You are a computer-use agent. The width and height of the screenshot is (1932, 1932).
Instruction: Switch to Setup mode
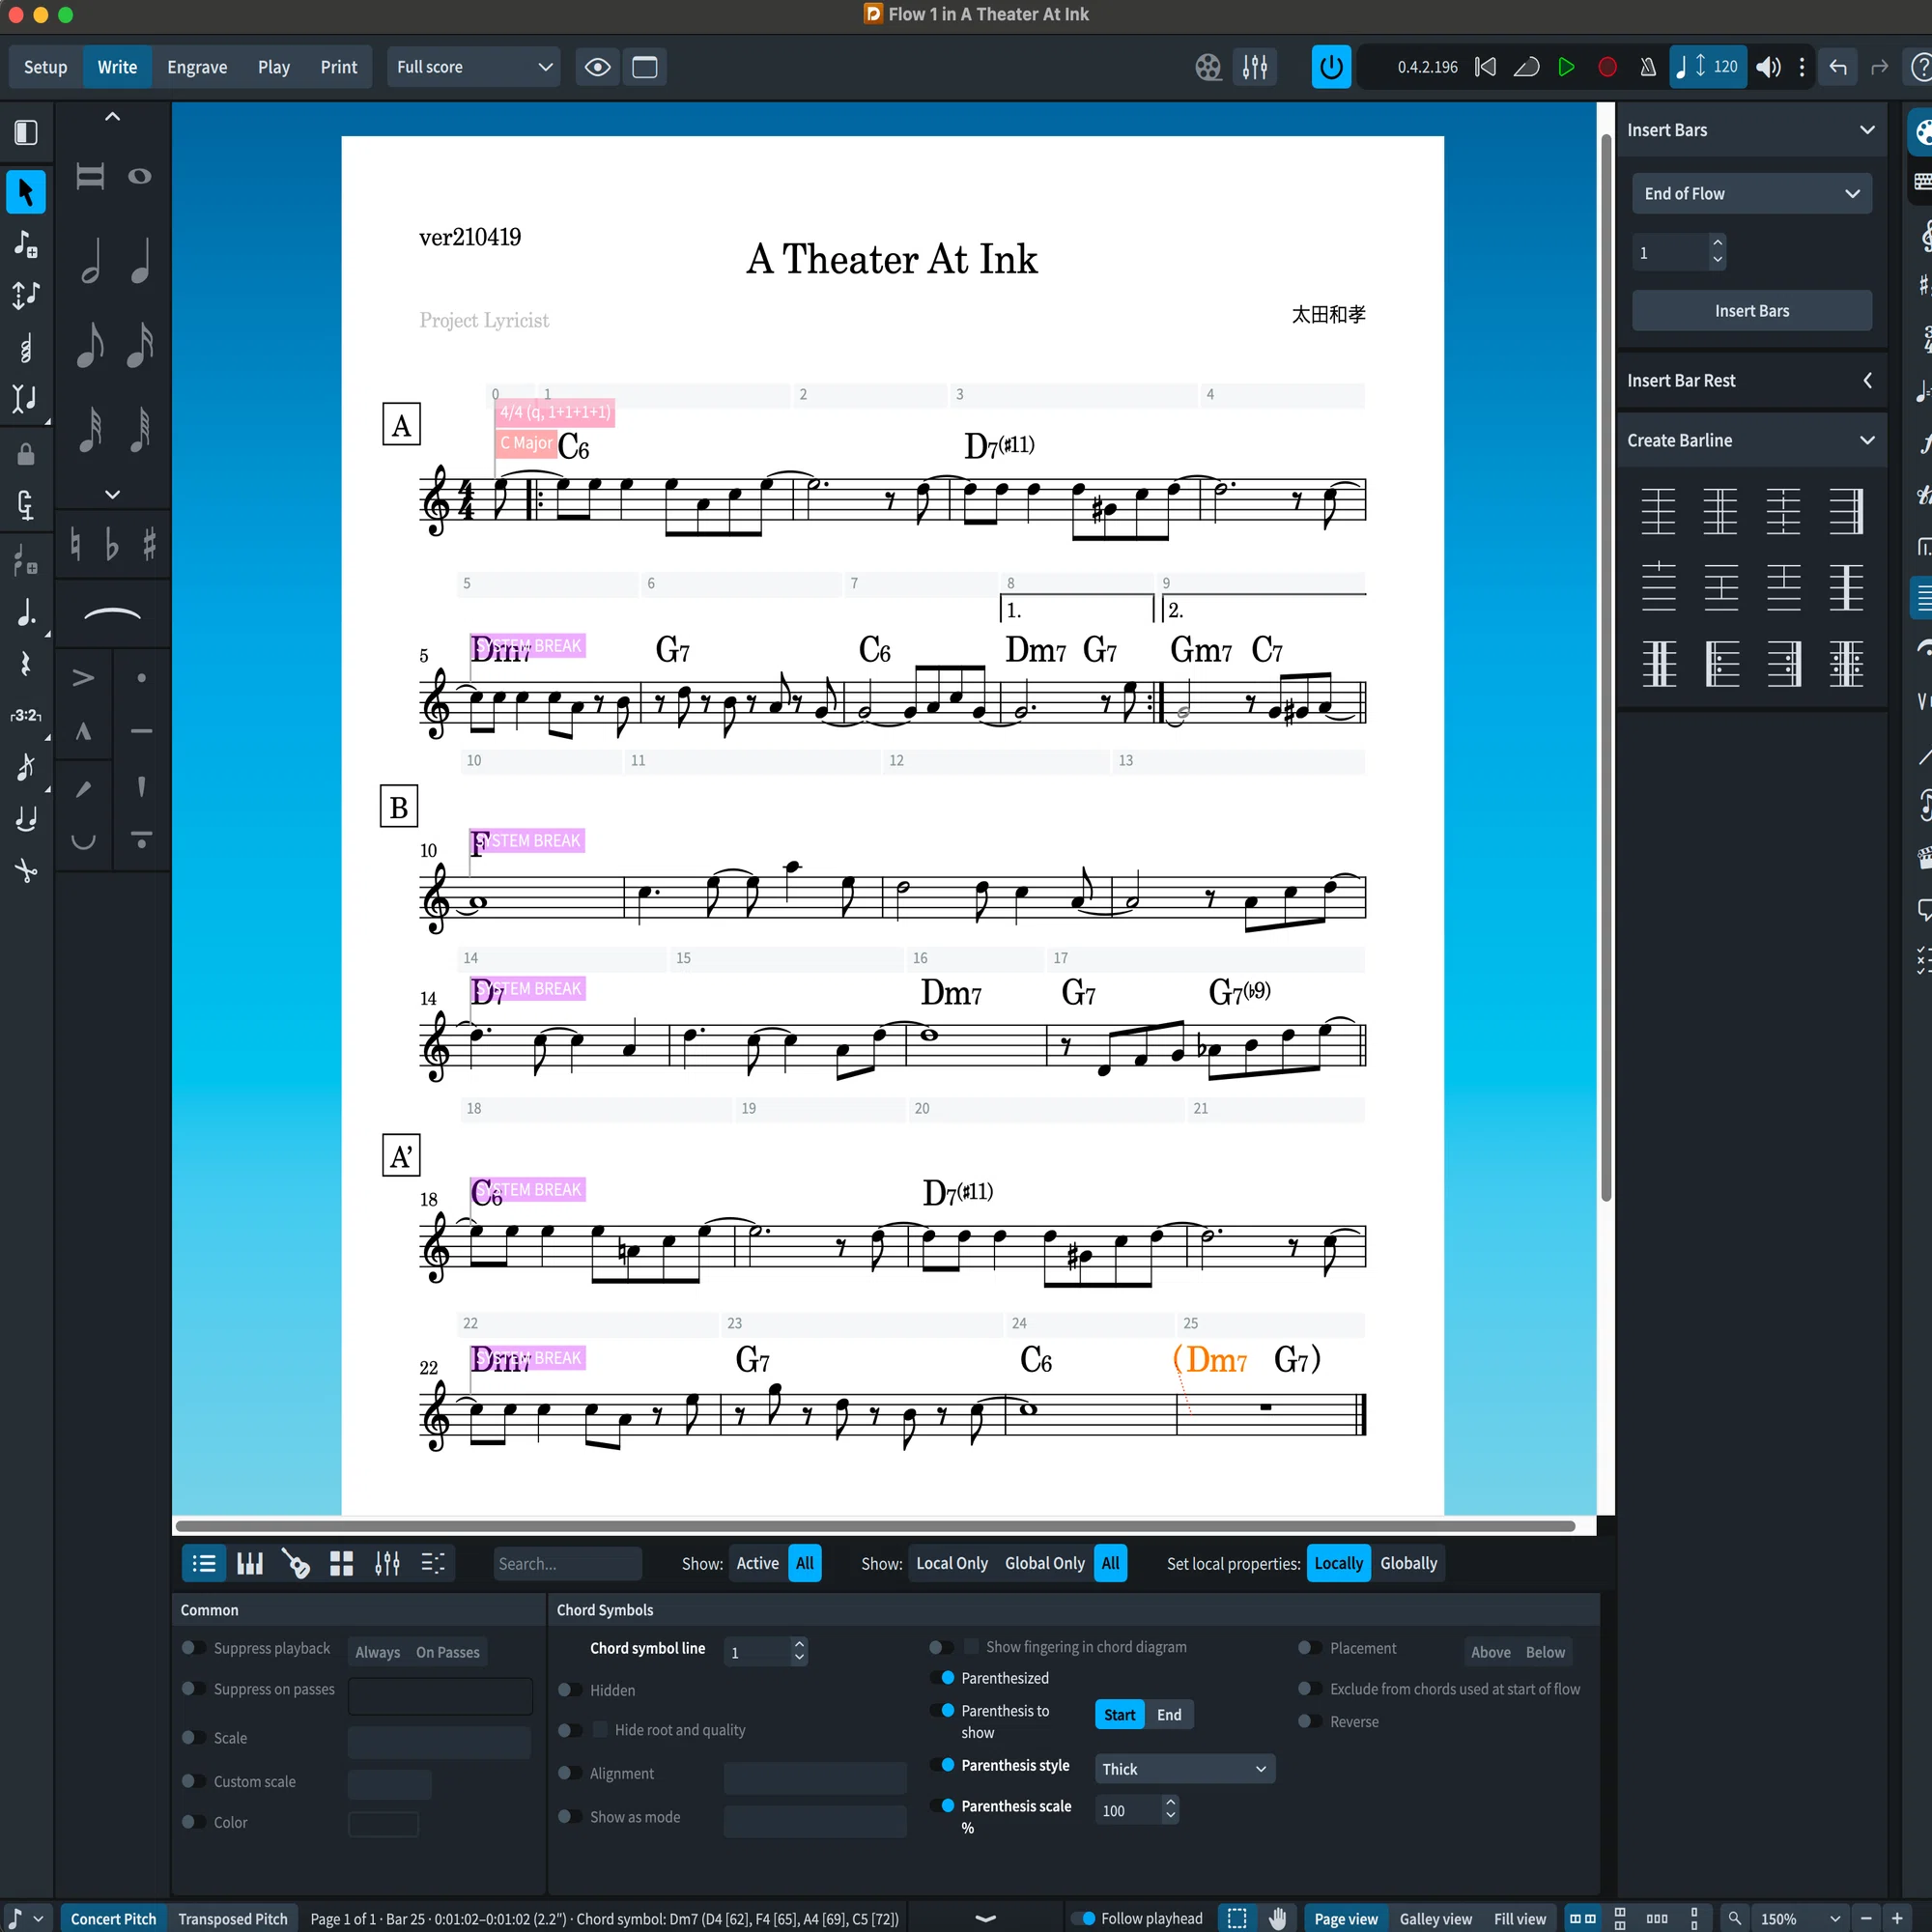45,67
